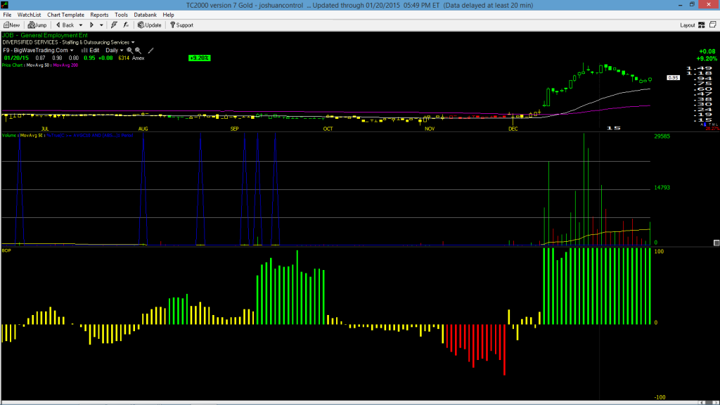Screen dimensions: 720x405
Task: Open the Support toolbar button
Action: tap(181, 25)
